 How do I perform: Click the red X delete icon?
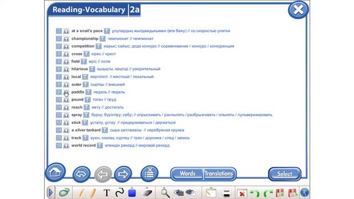pyautogui.click(x=242, y=193)
